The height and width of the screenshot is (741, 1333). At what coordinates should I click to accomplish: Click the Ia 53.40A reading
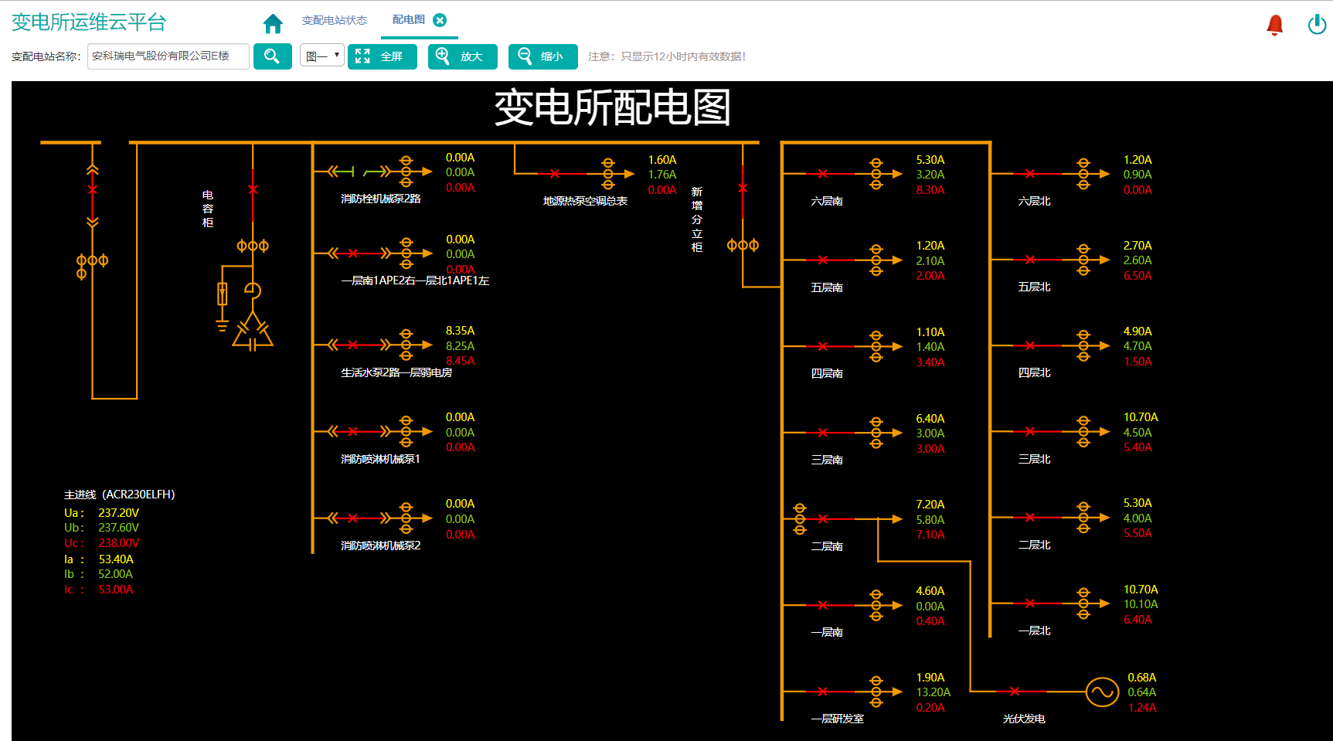[99, 559]
